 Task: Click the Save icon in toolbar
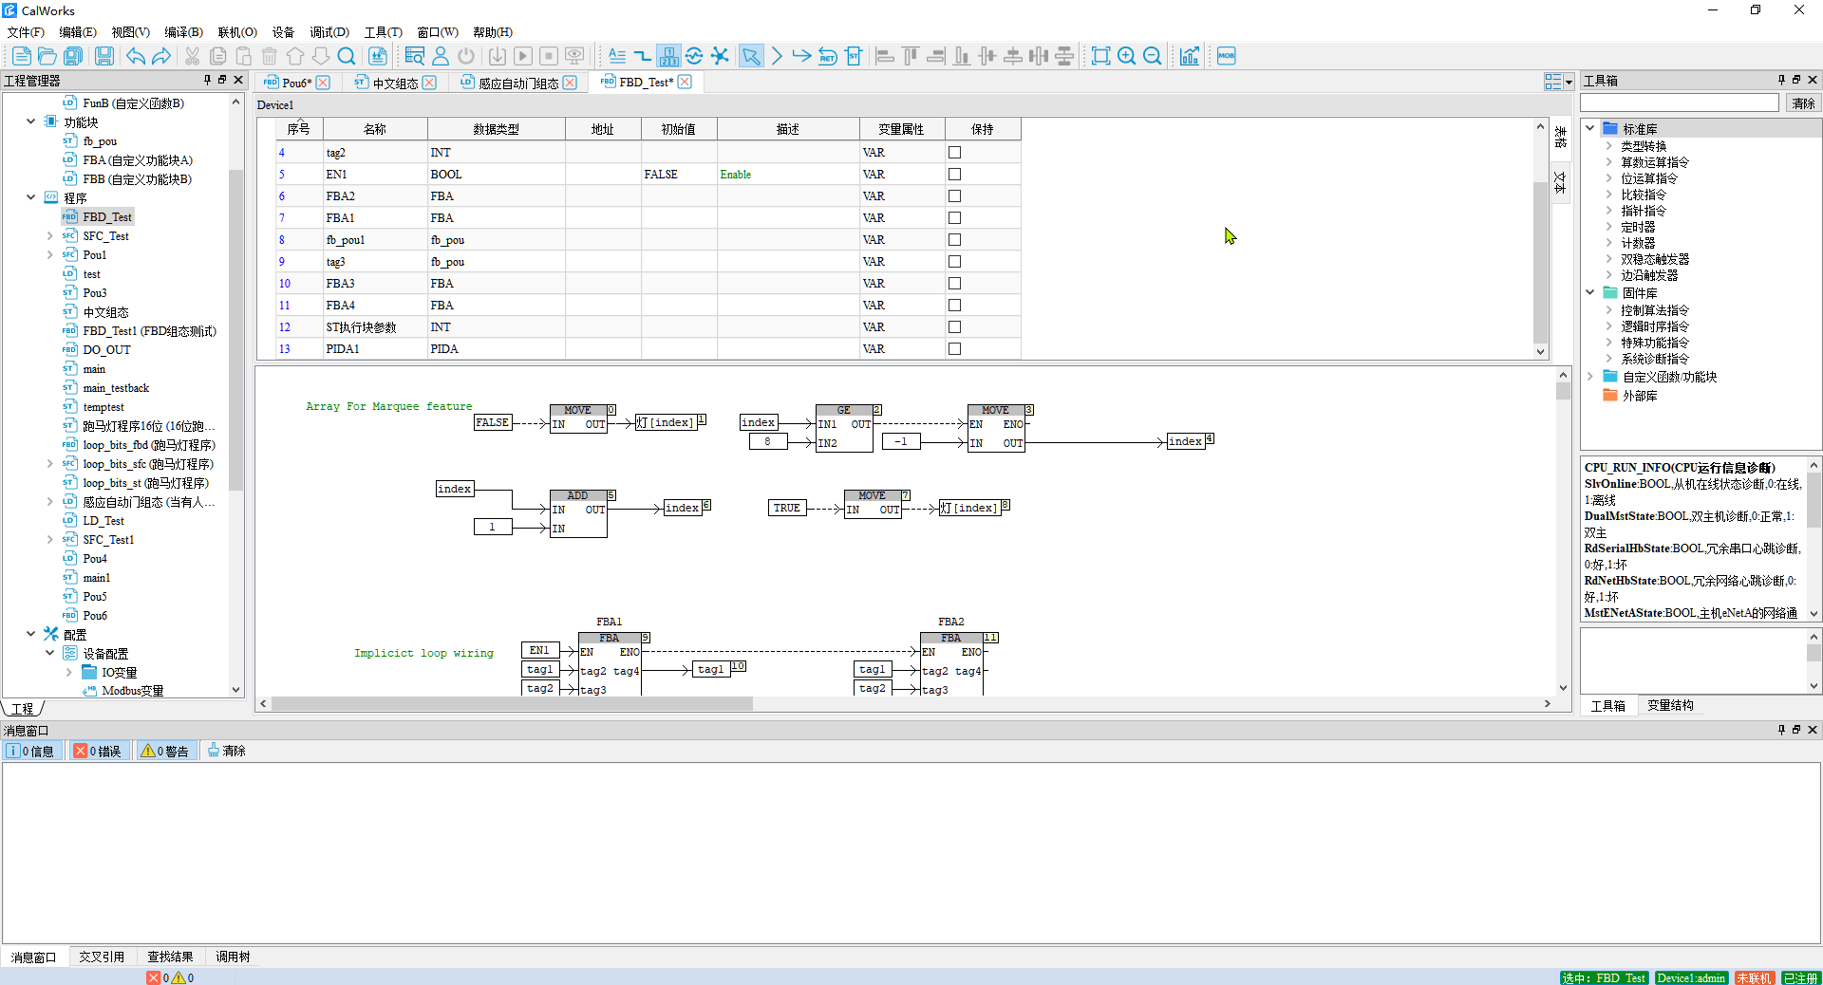point(103,56)
